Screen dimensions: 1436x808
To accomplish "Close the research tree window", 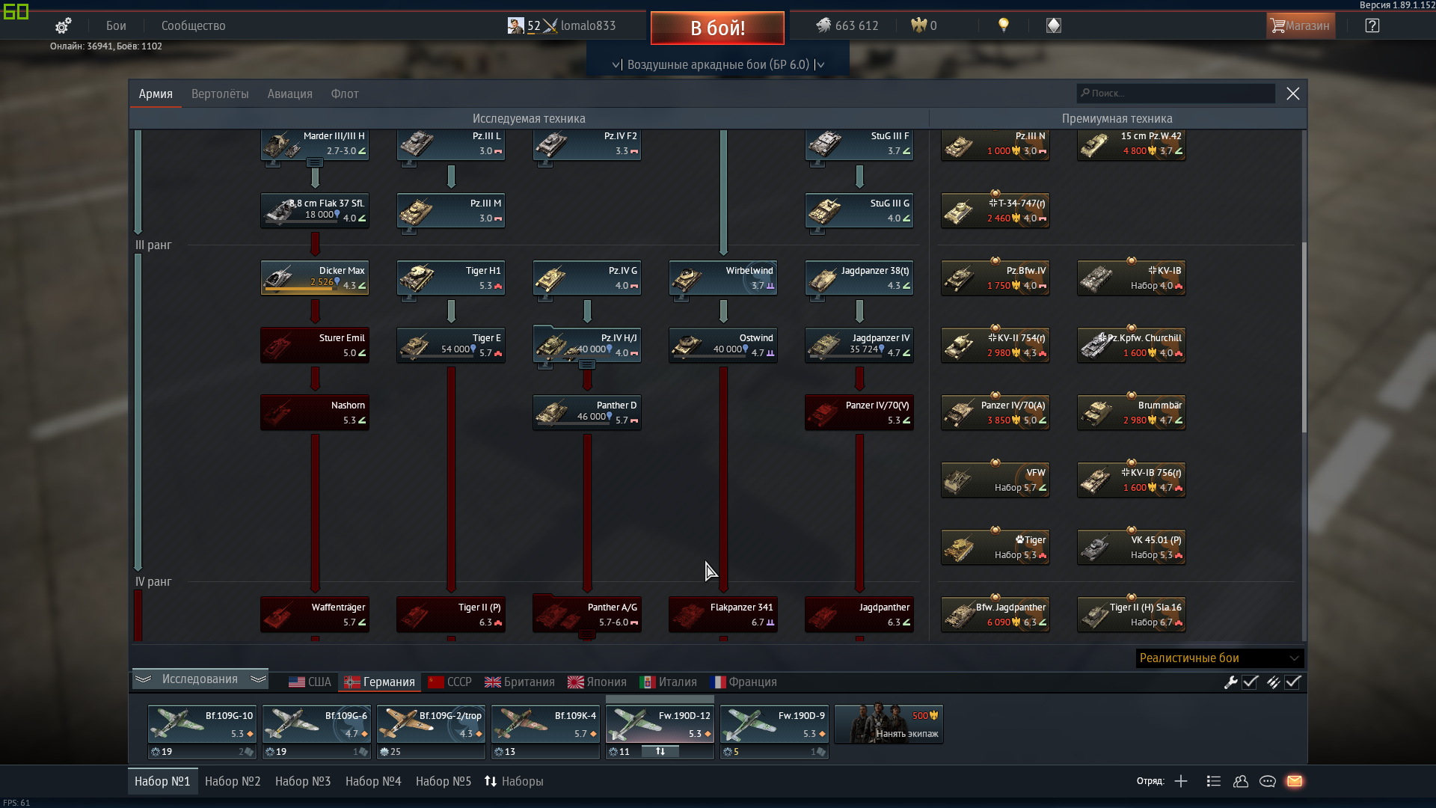I will 1293,94.
